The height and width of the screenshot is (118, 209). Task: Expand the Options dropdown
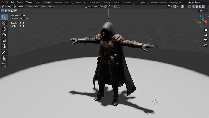pyautogui.click(x=203, y=11)
